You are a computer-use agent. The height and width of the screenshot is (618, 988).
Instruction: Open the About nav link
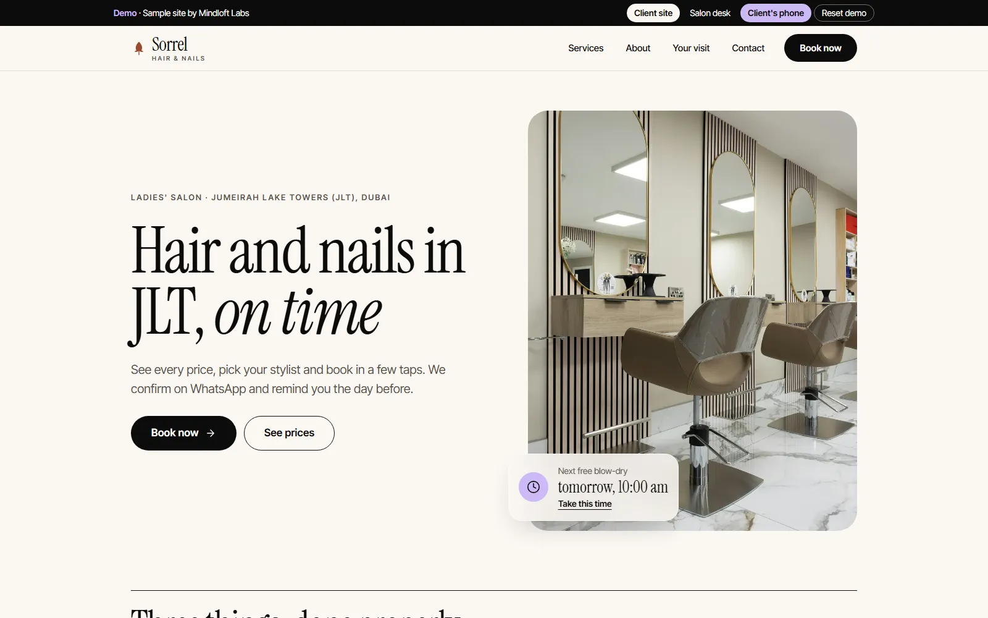pos(638,48)
